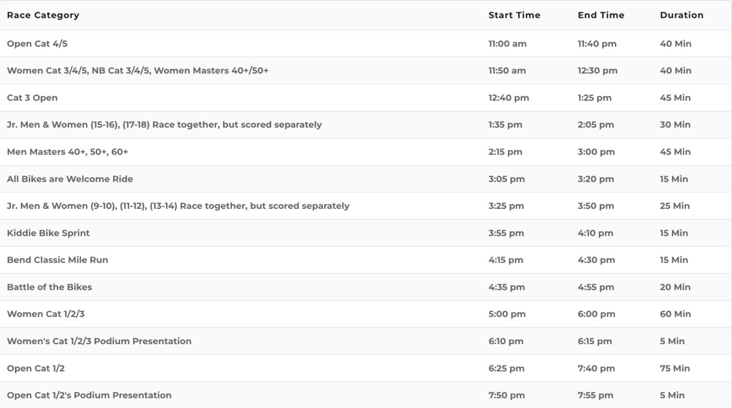Click the Start Time column header
The width and height of the screenshot is (732, 408).
pos(514,15)
